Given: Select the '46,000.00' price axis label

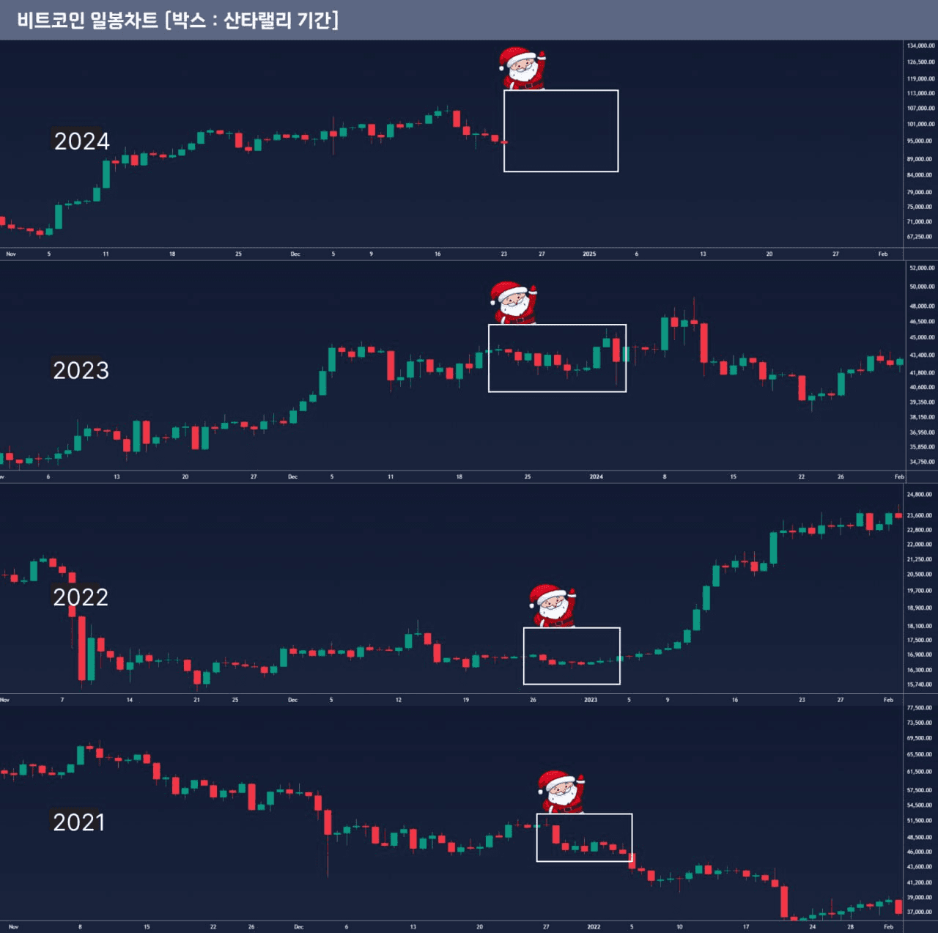Looking at the screenshot, I should (x=920, y=852).
